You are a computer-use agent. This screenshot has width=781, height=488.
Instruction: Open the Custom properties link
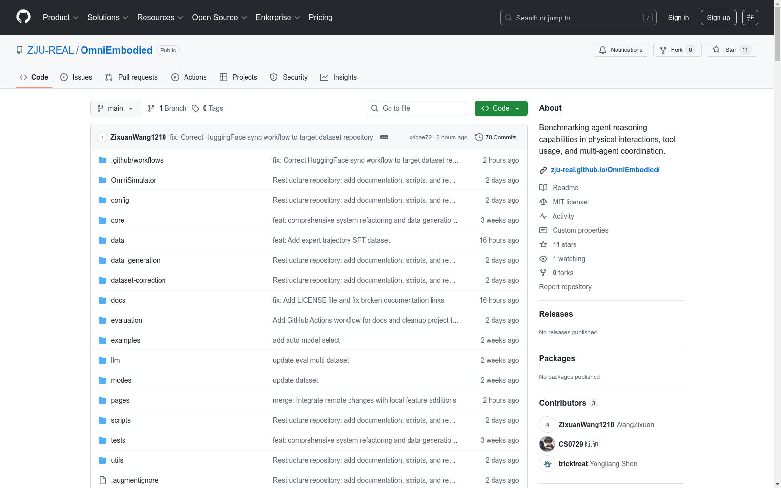(580, 230)
